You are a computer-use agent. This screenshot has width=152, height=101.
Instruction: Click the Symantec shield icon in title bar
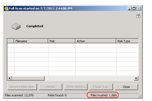click(x=7, y=8)
